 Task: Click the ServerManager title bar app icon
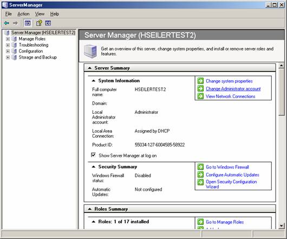[5, 5]
